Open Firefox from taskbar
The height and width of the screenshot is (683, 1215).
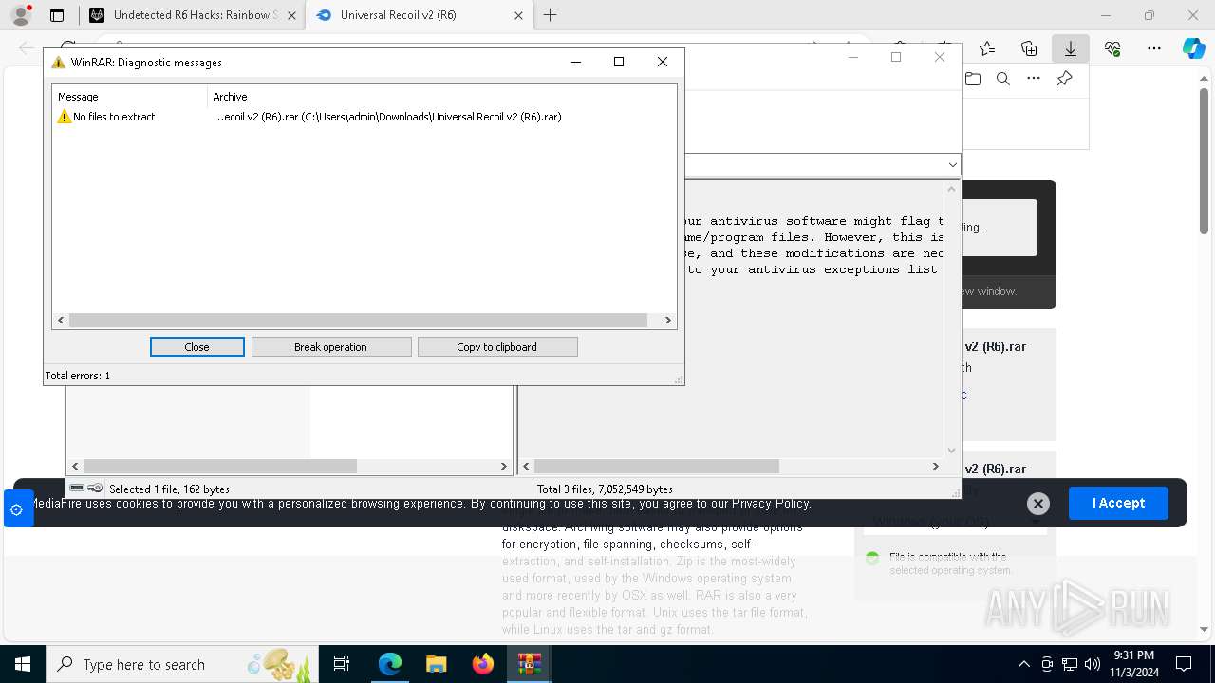[x=482, y=664]
